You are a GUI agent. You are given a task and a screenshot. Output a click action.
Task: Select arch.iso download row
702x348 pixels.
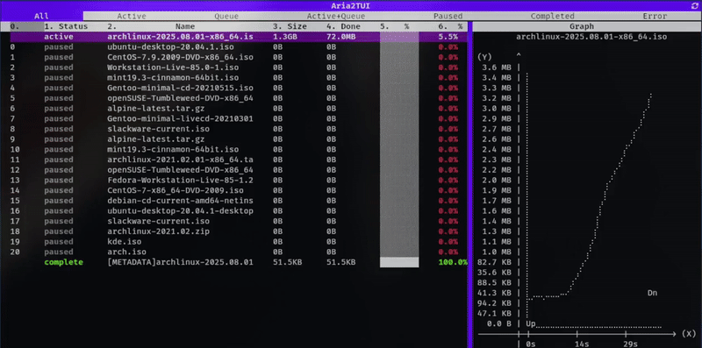point(238,252)
